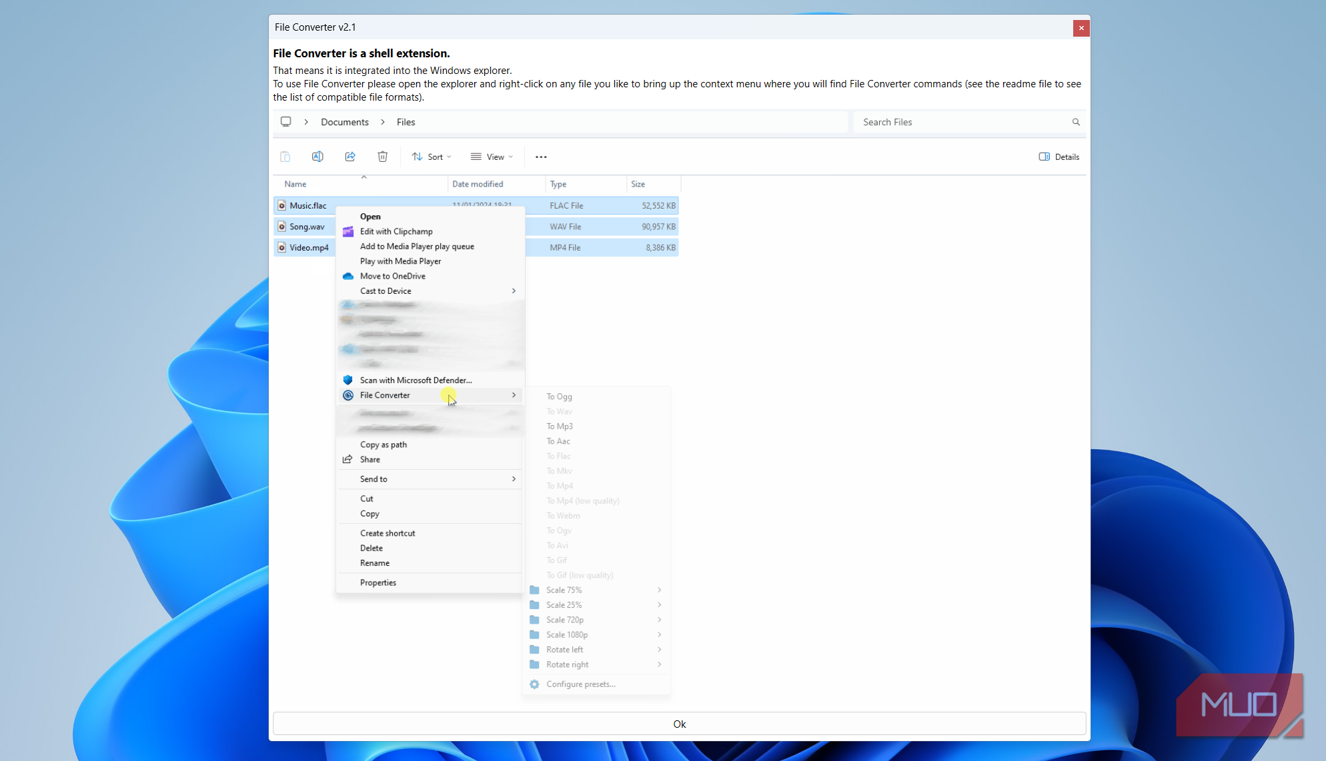Screen dimensions: 1326x761
Task: Click the Share icon in context menu
Action: coord(348,459)
